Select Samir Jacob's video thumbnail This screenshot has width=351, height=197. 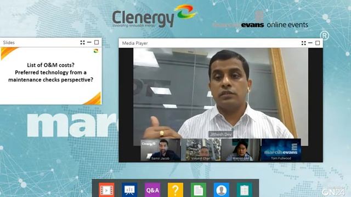pos(160,150)
